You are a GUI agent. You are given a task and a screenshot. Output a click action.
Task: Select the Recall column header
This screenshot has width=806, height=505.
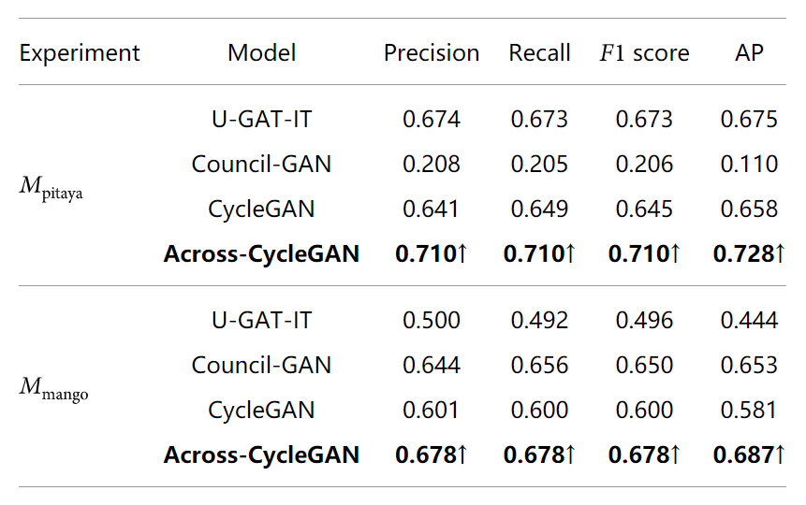539,53
